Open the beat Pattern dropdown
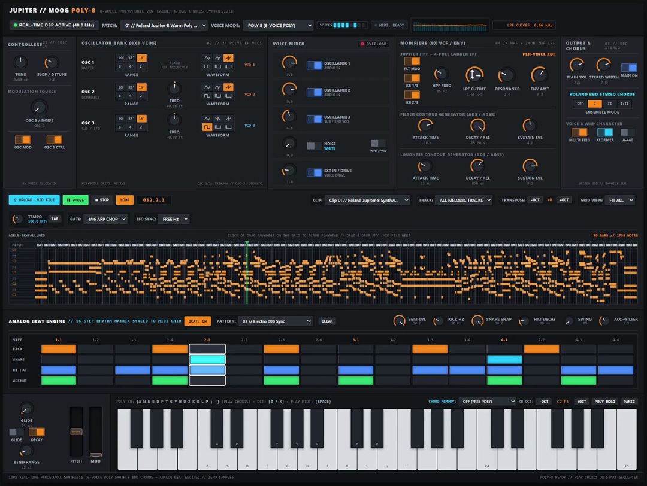Viewport: 647px width, 486px height. (x=275, y=321)
